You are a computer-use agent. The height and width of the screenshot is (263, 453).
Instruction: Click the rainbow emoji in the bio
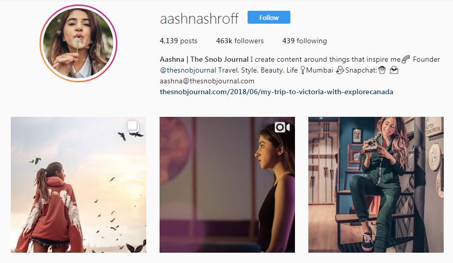(x=406, y=59)
